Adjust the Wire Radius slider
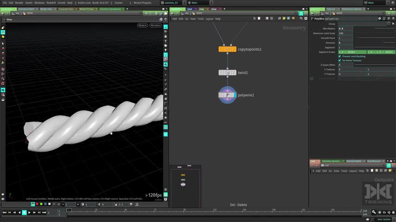Image resolution: width=396 pixels, height=222 pixels. click(374, 29)
